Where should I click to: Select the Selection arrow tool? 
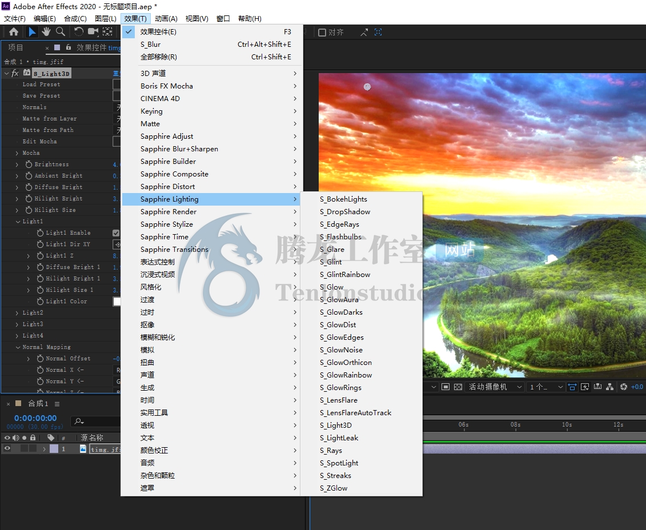point(32,32)
